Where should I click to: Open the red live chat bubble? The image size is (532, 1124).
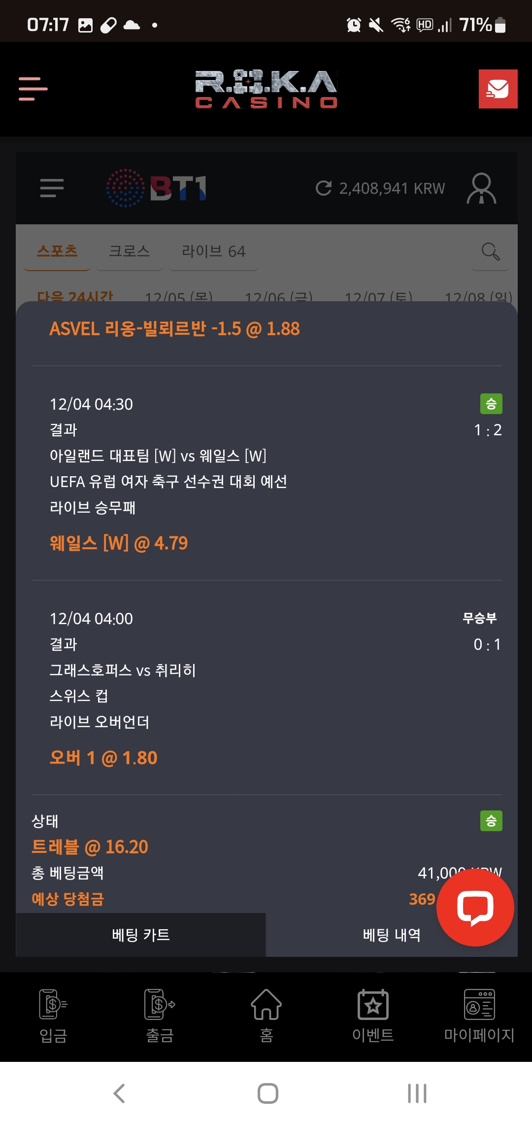tap(475, 907)
